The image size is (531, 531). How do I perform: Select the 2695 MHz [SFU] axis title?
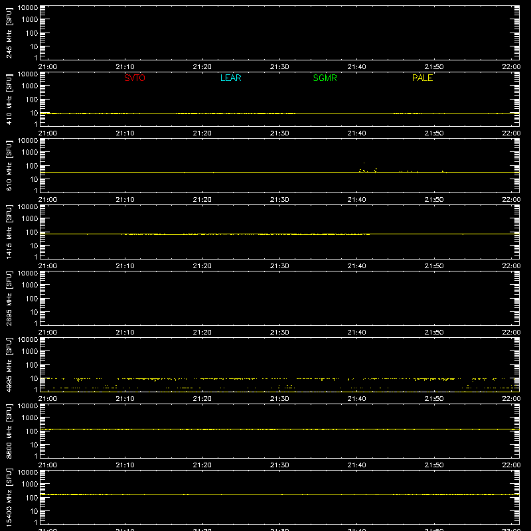coord(9,298)
